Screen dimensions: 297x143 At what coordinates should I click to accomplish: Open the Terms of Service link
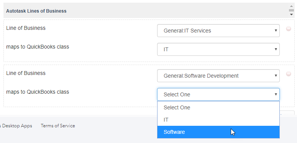[x=58, y=126]
